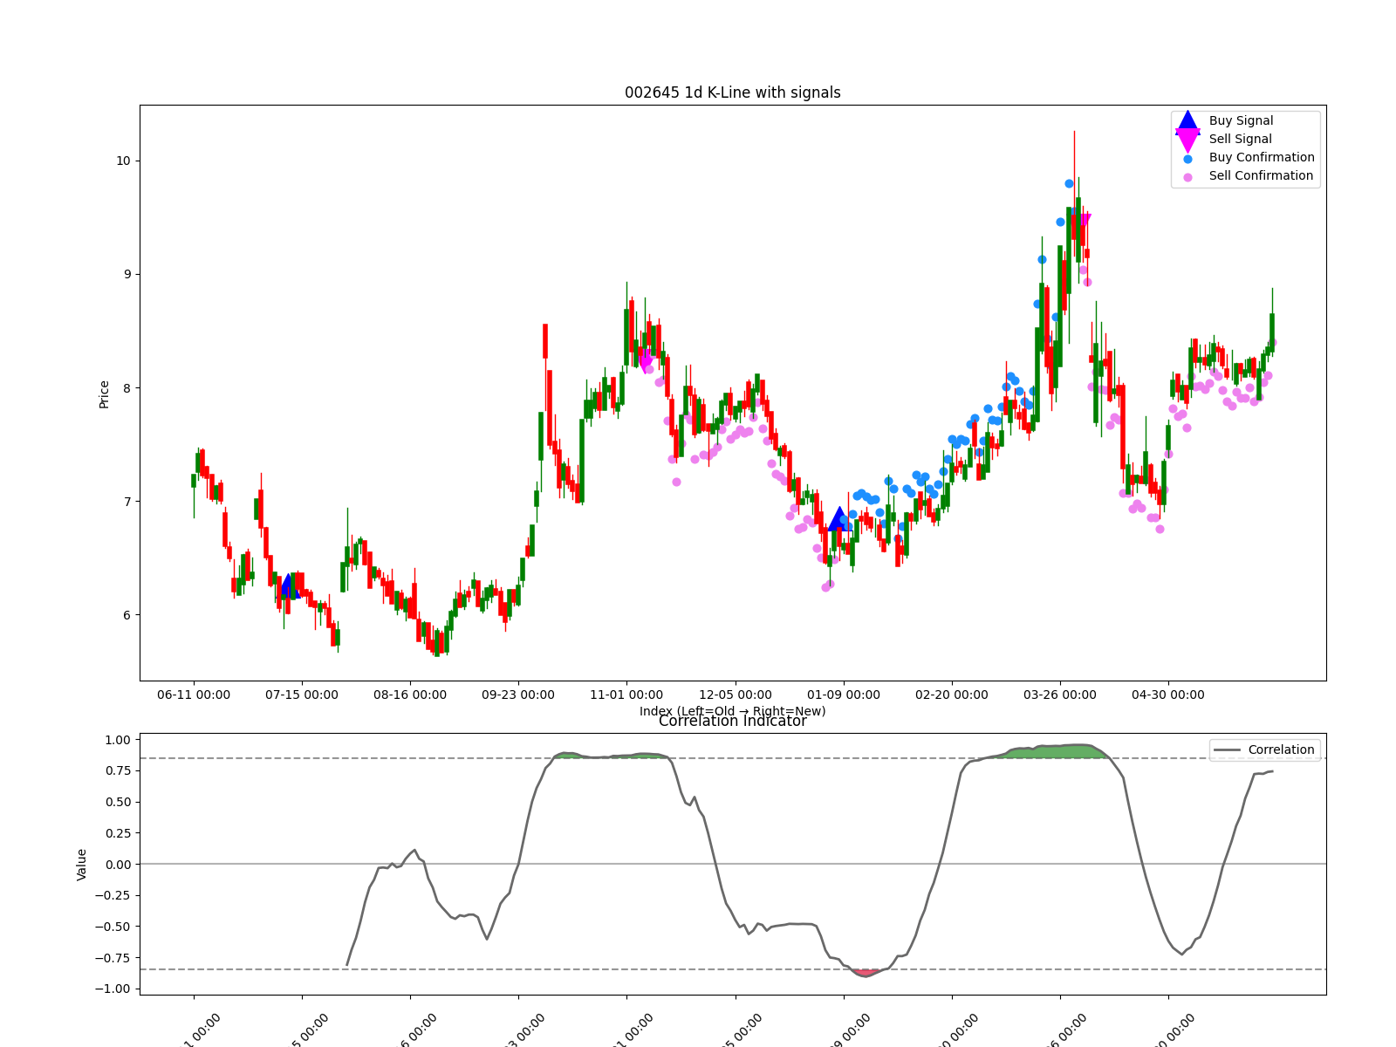Select the buy signal triangle near 01-09
1396x1047 pixels.
coord(839,518)
